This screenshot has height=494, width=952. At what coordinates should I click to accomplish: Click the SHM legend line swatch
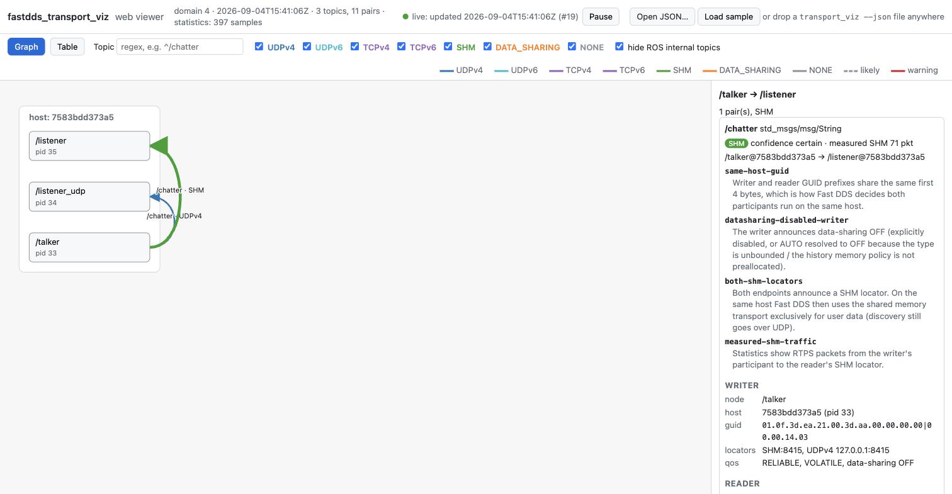pos(663,70)
